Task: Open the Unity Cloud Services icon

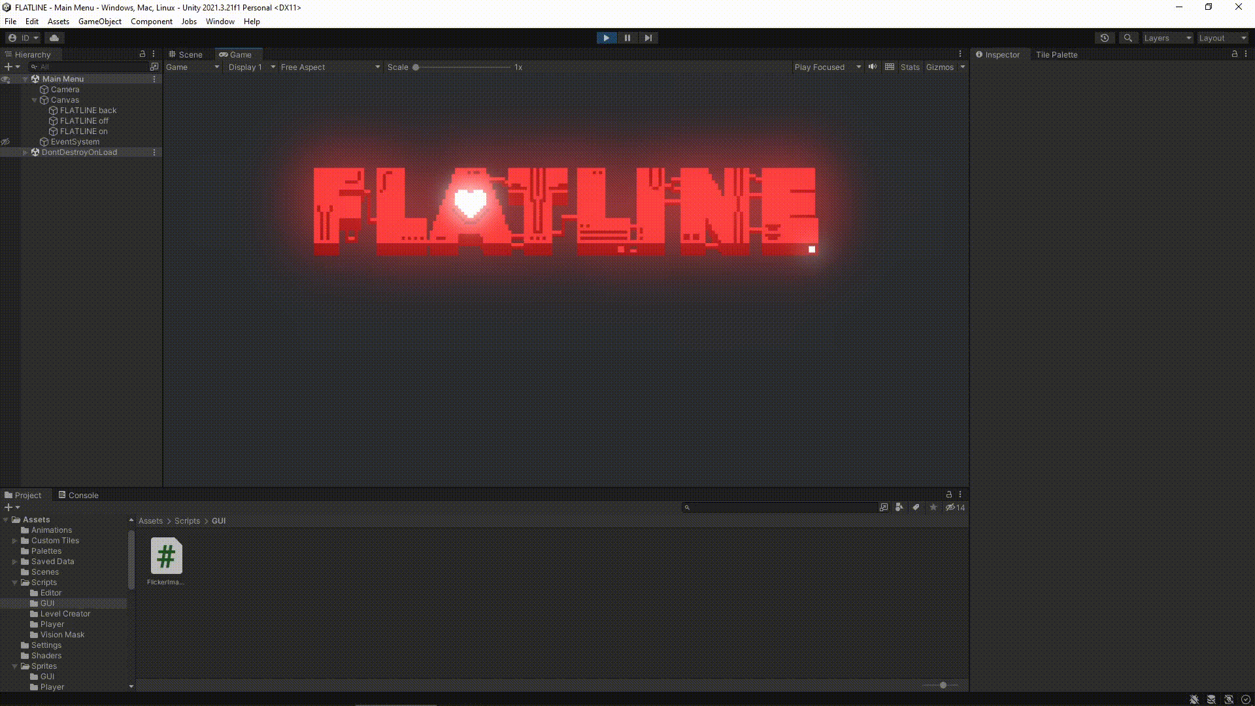Action: [54, 37]
